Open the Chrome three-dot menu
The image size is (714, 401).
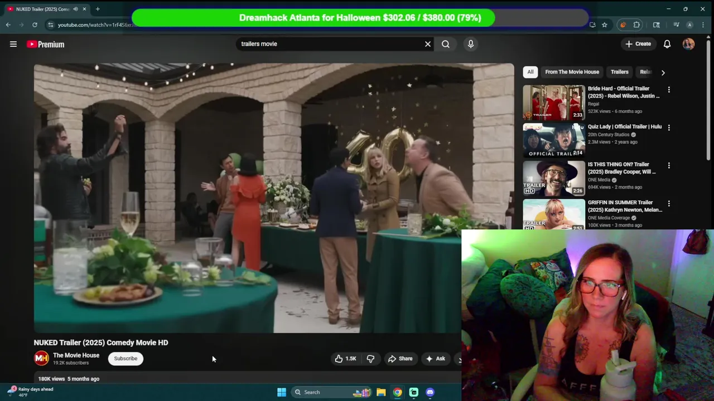[x=703, y=25]
